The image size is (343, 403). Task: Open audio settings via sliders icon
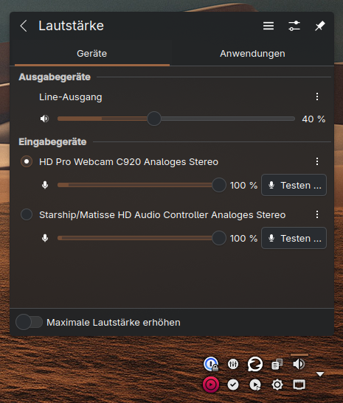coord(294,26)
